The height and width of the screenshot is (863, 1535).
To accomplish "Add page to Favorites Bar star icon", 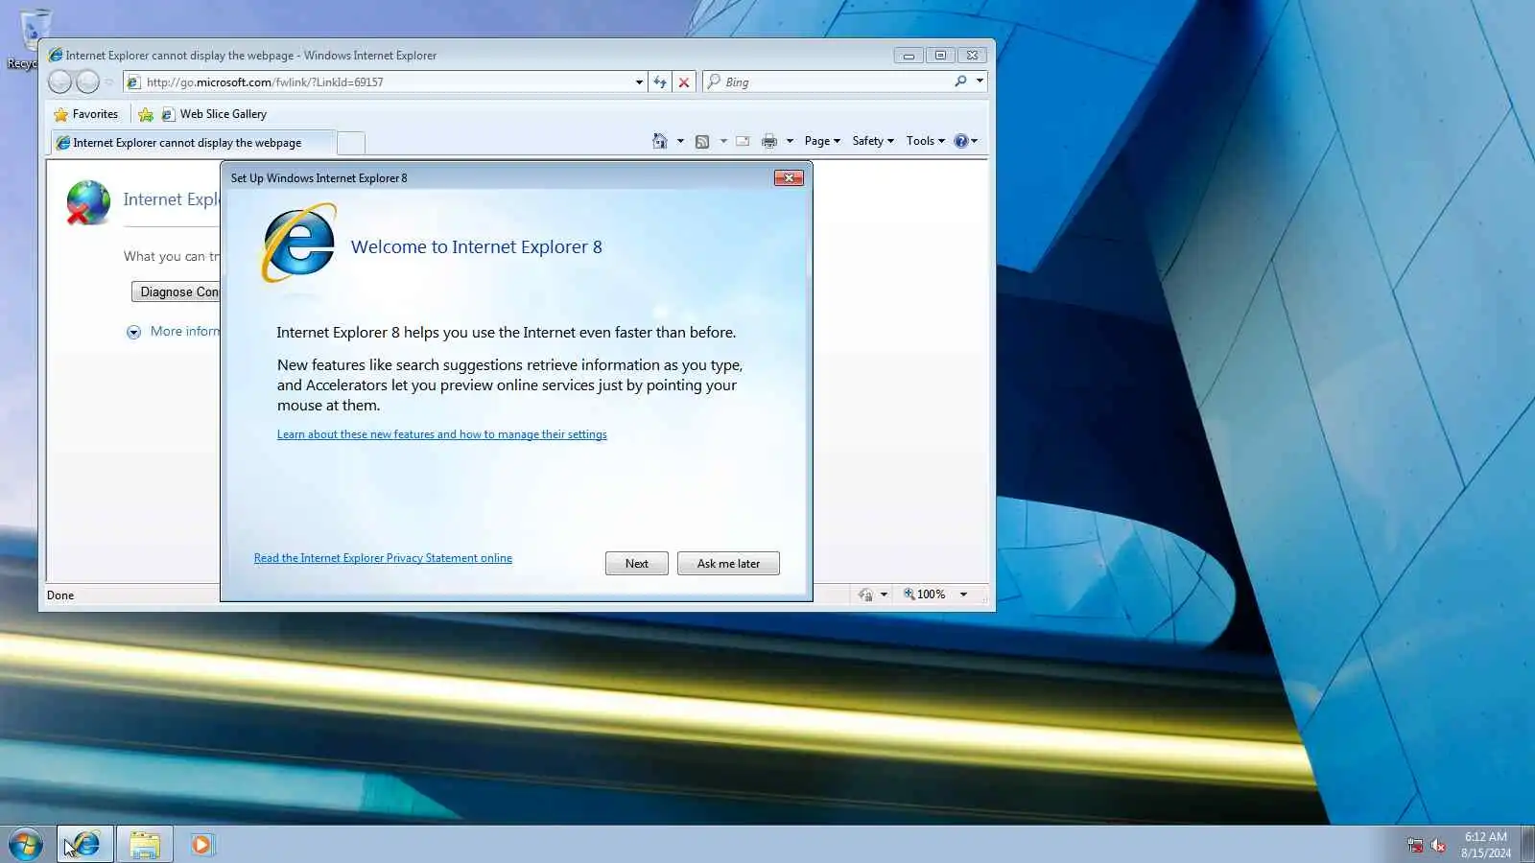I will [x=146, y=114].
